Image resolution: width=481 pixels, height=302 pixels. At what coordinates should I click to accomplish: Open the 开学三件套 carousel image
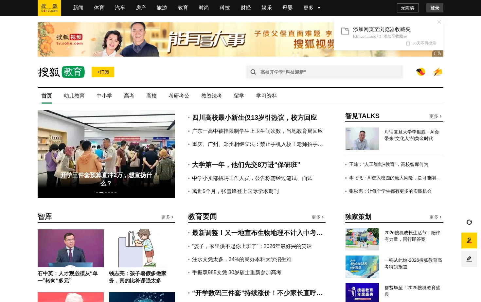[106, 154]
